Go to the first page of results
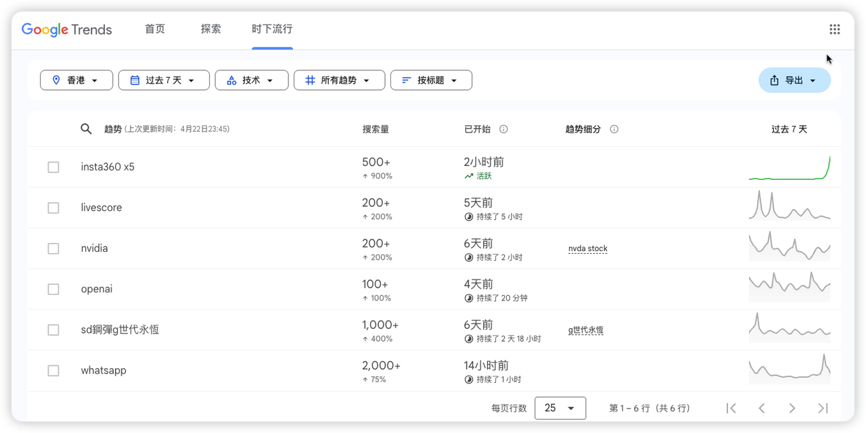 point(731,408)
